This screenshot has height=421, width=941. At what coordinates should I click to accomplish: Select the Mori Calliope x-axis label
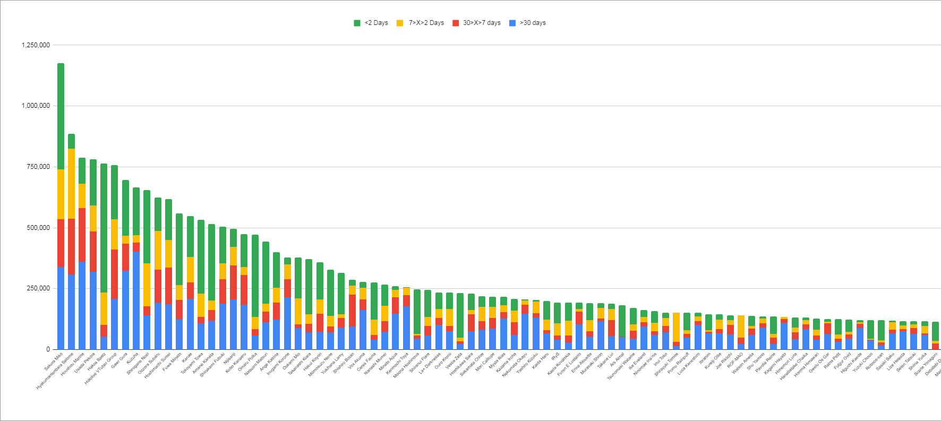[485, 362]
